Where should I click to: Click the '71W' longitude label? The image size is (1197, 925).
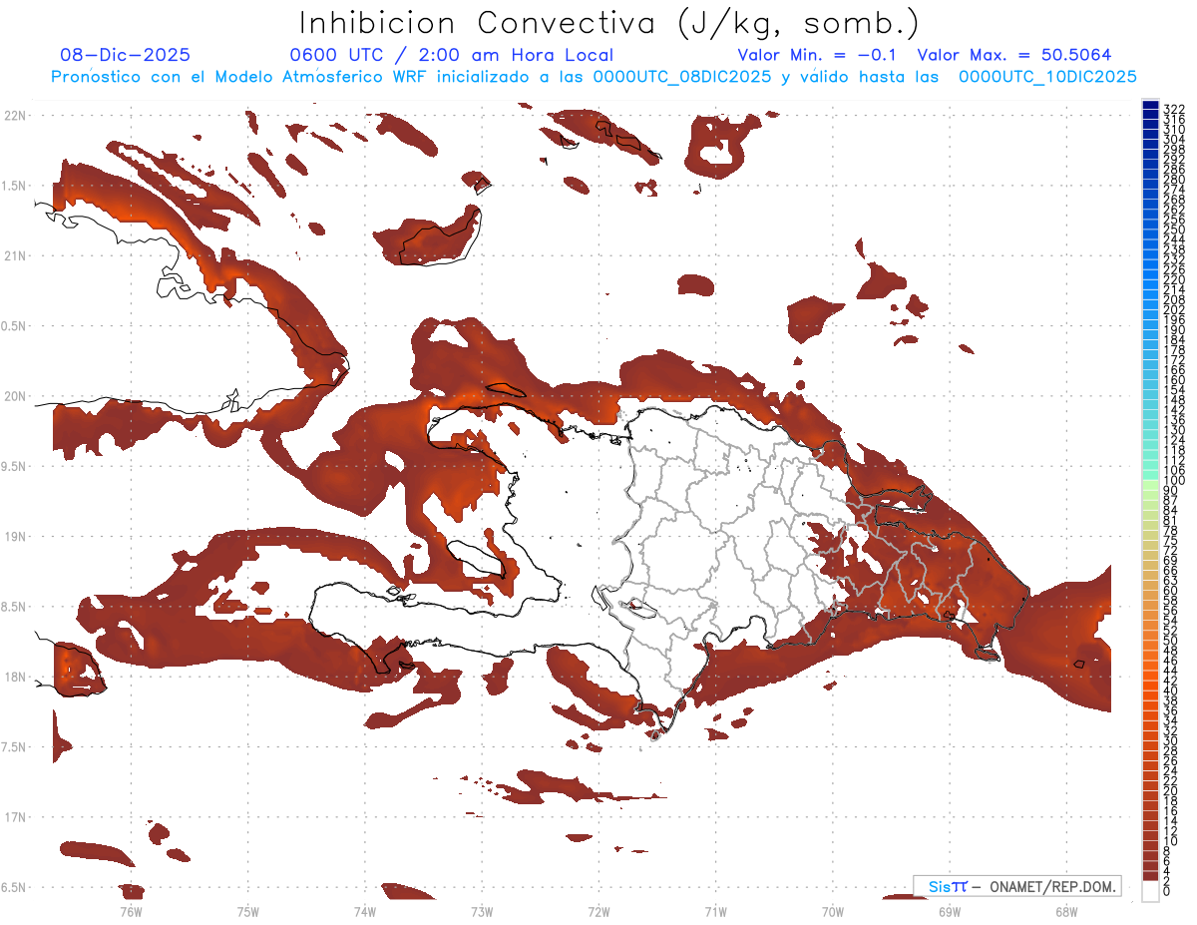[x=715, y=911]
